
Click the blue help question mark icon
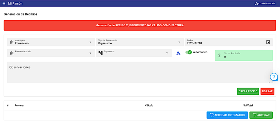point(274,77)
